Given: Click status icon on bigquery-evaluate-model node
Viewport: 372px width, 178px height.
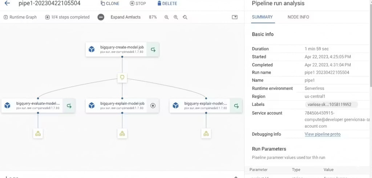Looking at the screenshot, I should pyautogui.click(x=69, y=106).
